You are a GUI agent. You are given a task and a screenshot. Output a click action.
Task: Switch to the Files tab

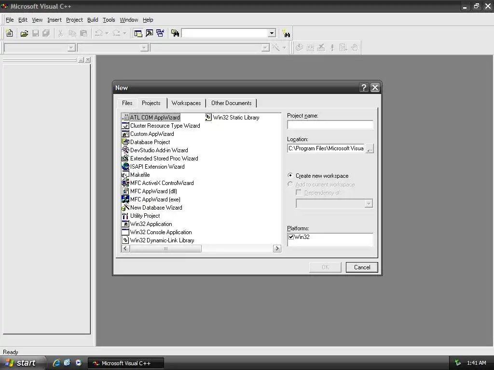click(127, 103)
